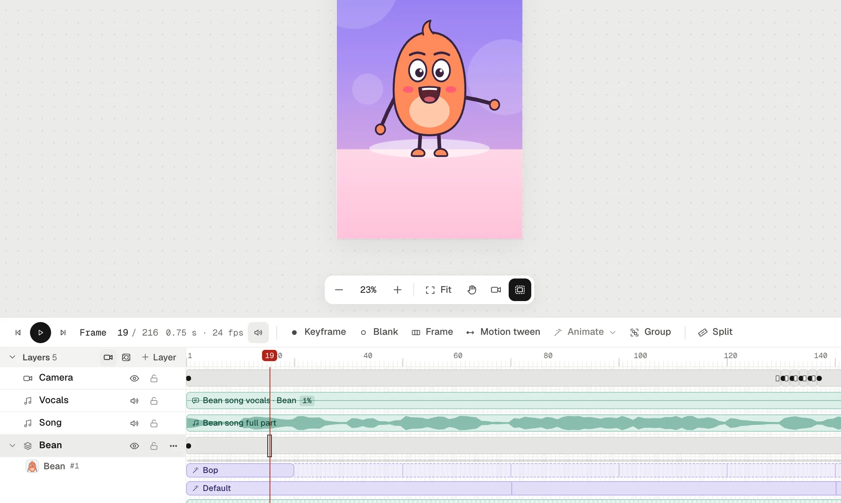The height and width of the screenshot is (503, 841).
Task: Click the 1% badge on vocals clip
Action: coord(307,401)
